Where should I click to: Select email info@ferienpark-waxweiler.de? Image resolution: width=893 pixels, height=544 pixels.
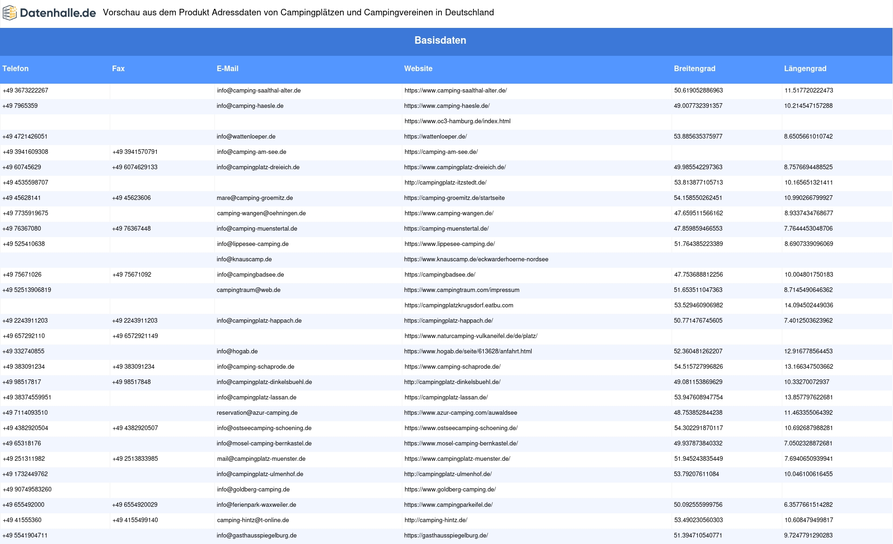pos(256,505)
